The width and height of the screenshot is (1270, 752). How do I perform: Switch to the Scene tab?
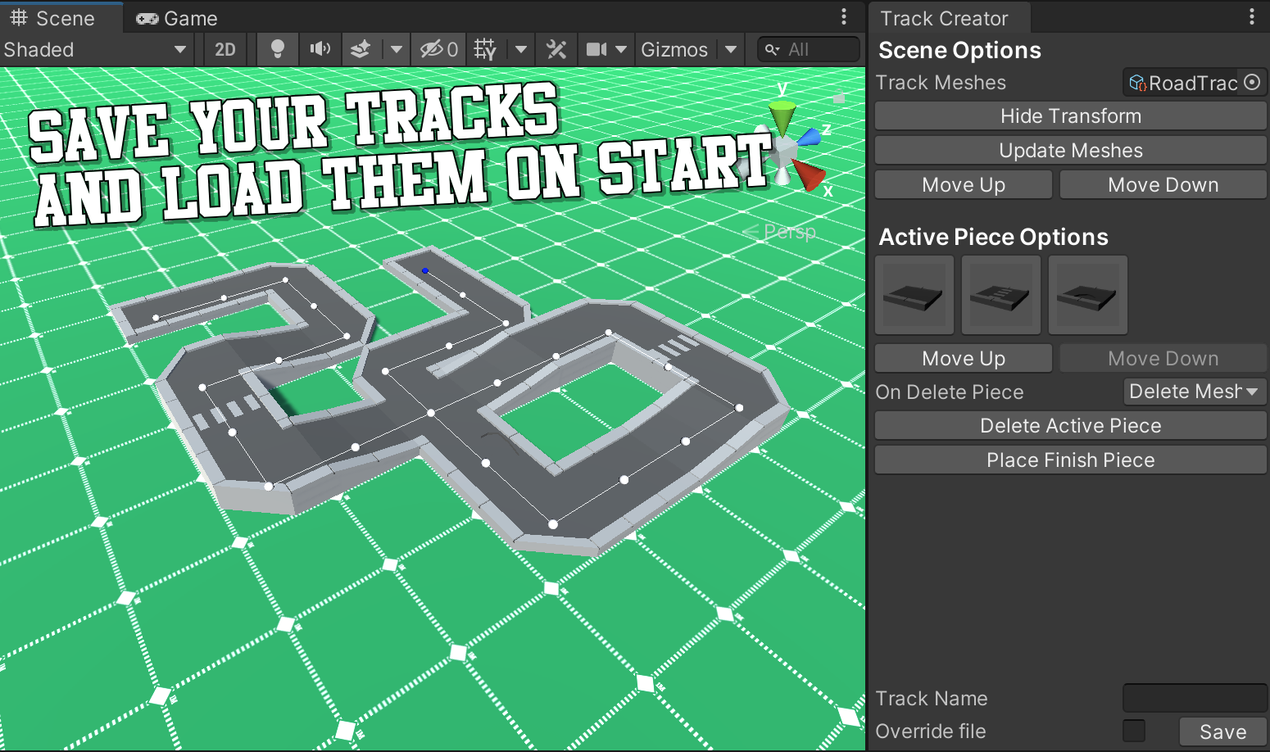pos(52,18)
